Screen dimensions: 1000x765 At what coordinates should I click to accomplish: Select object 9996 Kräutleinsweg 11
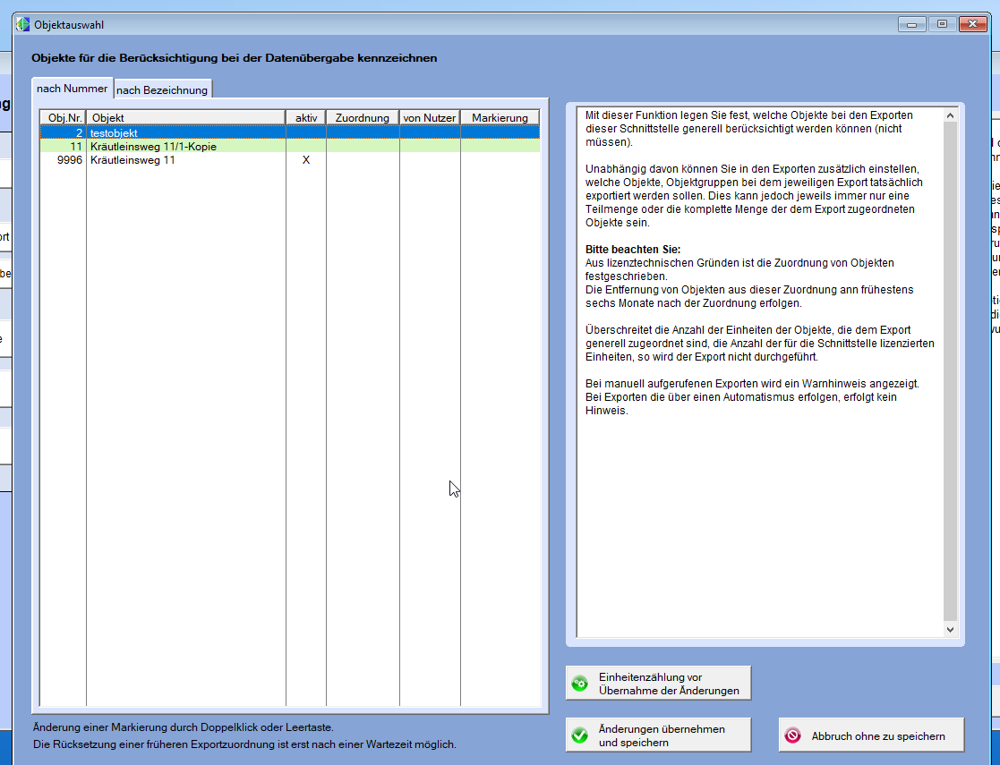(185, 160)
